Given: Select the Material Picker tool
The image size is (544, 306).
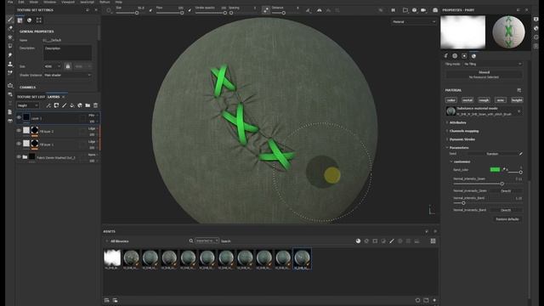Looking at the screenshot, I should click(10, 72).
